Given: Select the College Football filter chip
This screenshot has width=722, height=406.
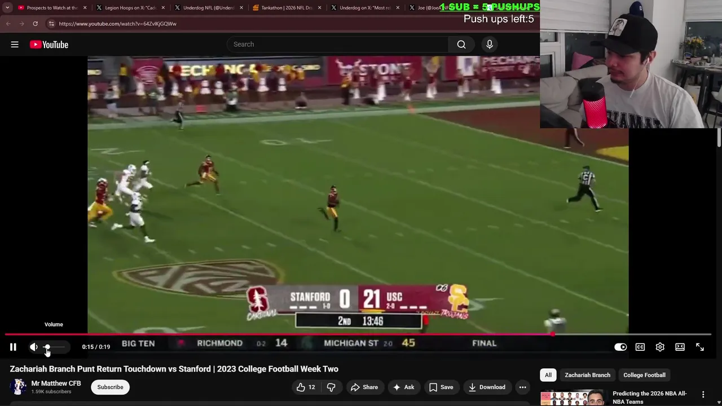Looking at the screenshot, I should [644, 375].
